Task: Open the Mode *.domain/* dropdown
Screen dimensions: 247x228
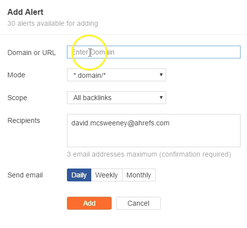Action: click(x=117, y=75)
